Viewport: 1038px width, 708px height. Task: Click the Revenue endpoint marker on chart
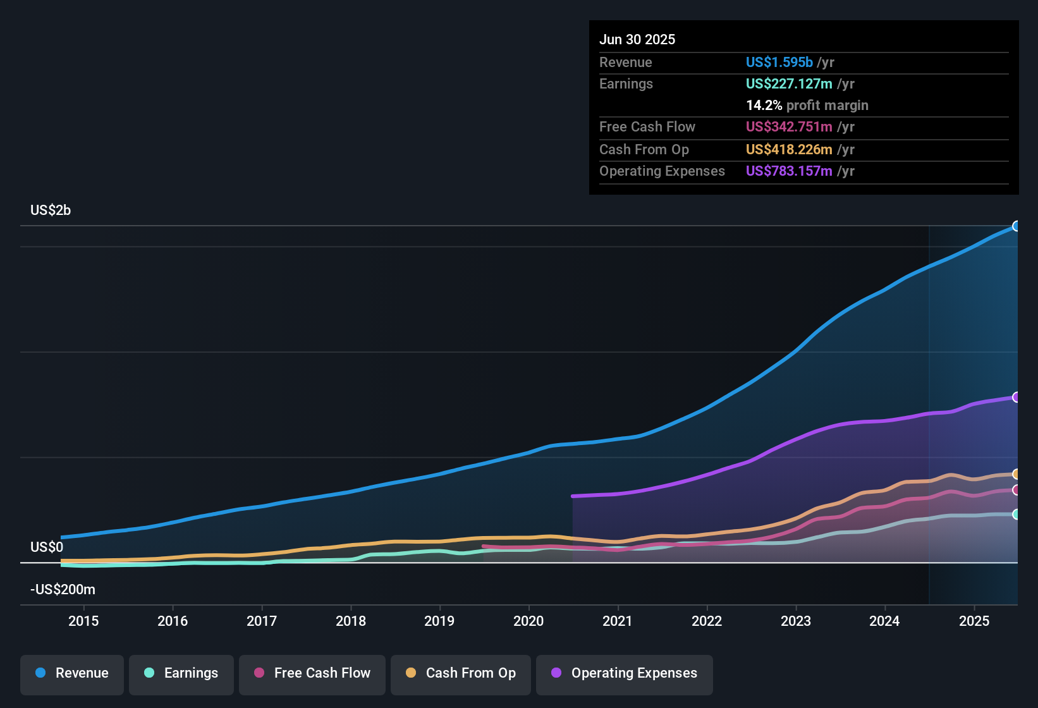click(1017, 226)
